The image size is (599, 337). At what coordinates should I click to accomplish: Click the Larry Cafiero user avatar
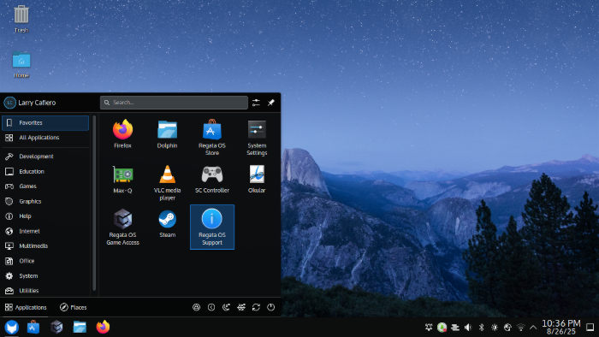[9, 103]
